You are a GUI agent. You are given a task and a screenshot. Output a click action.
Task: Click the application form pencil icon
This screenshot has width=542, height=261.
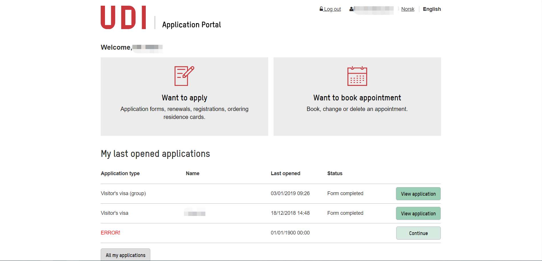coord(184,76)
